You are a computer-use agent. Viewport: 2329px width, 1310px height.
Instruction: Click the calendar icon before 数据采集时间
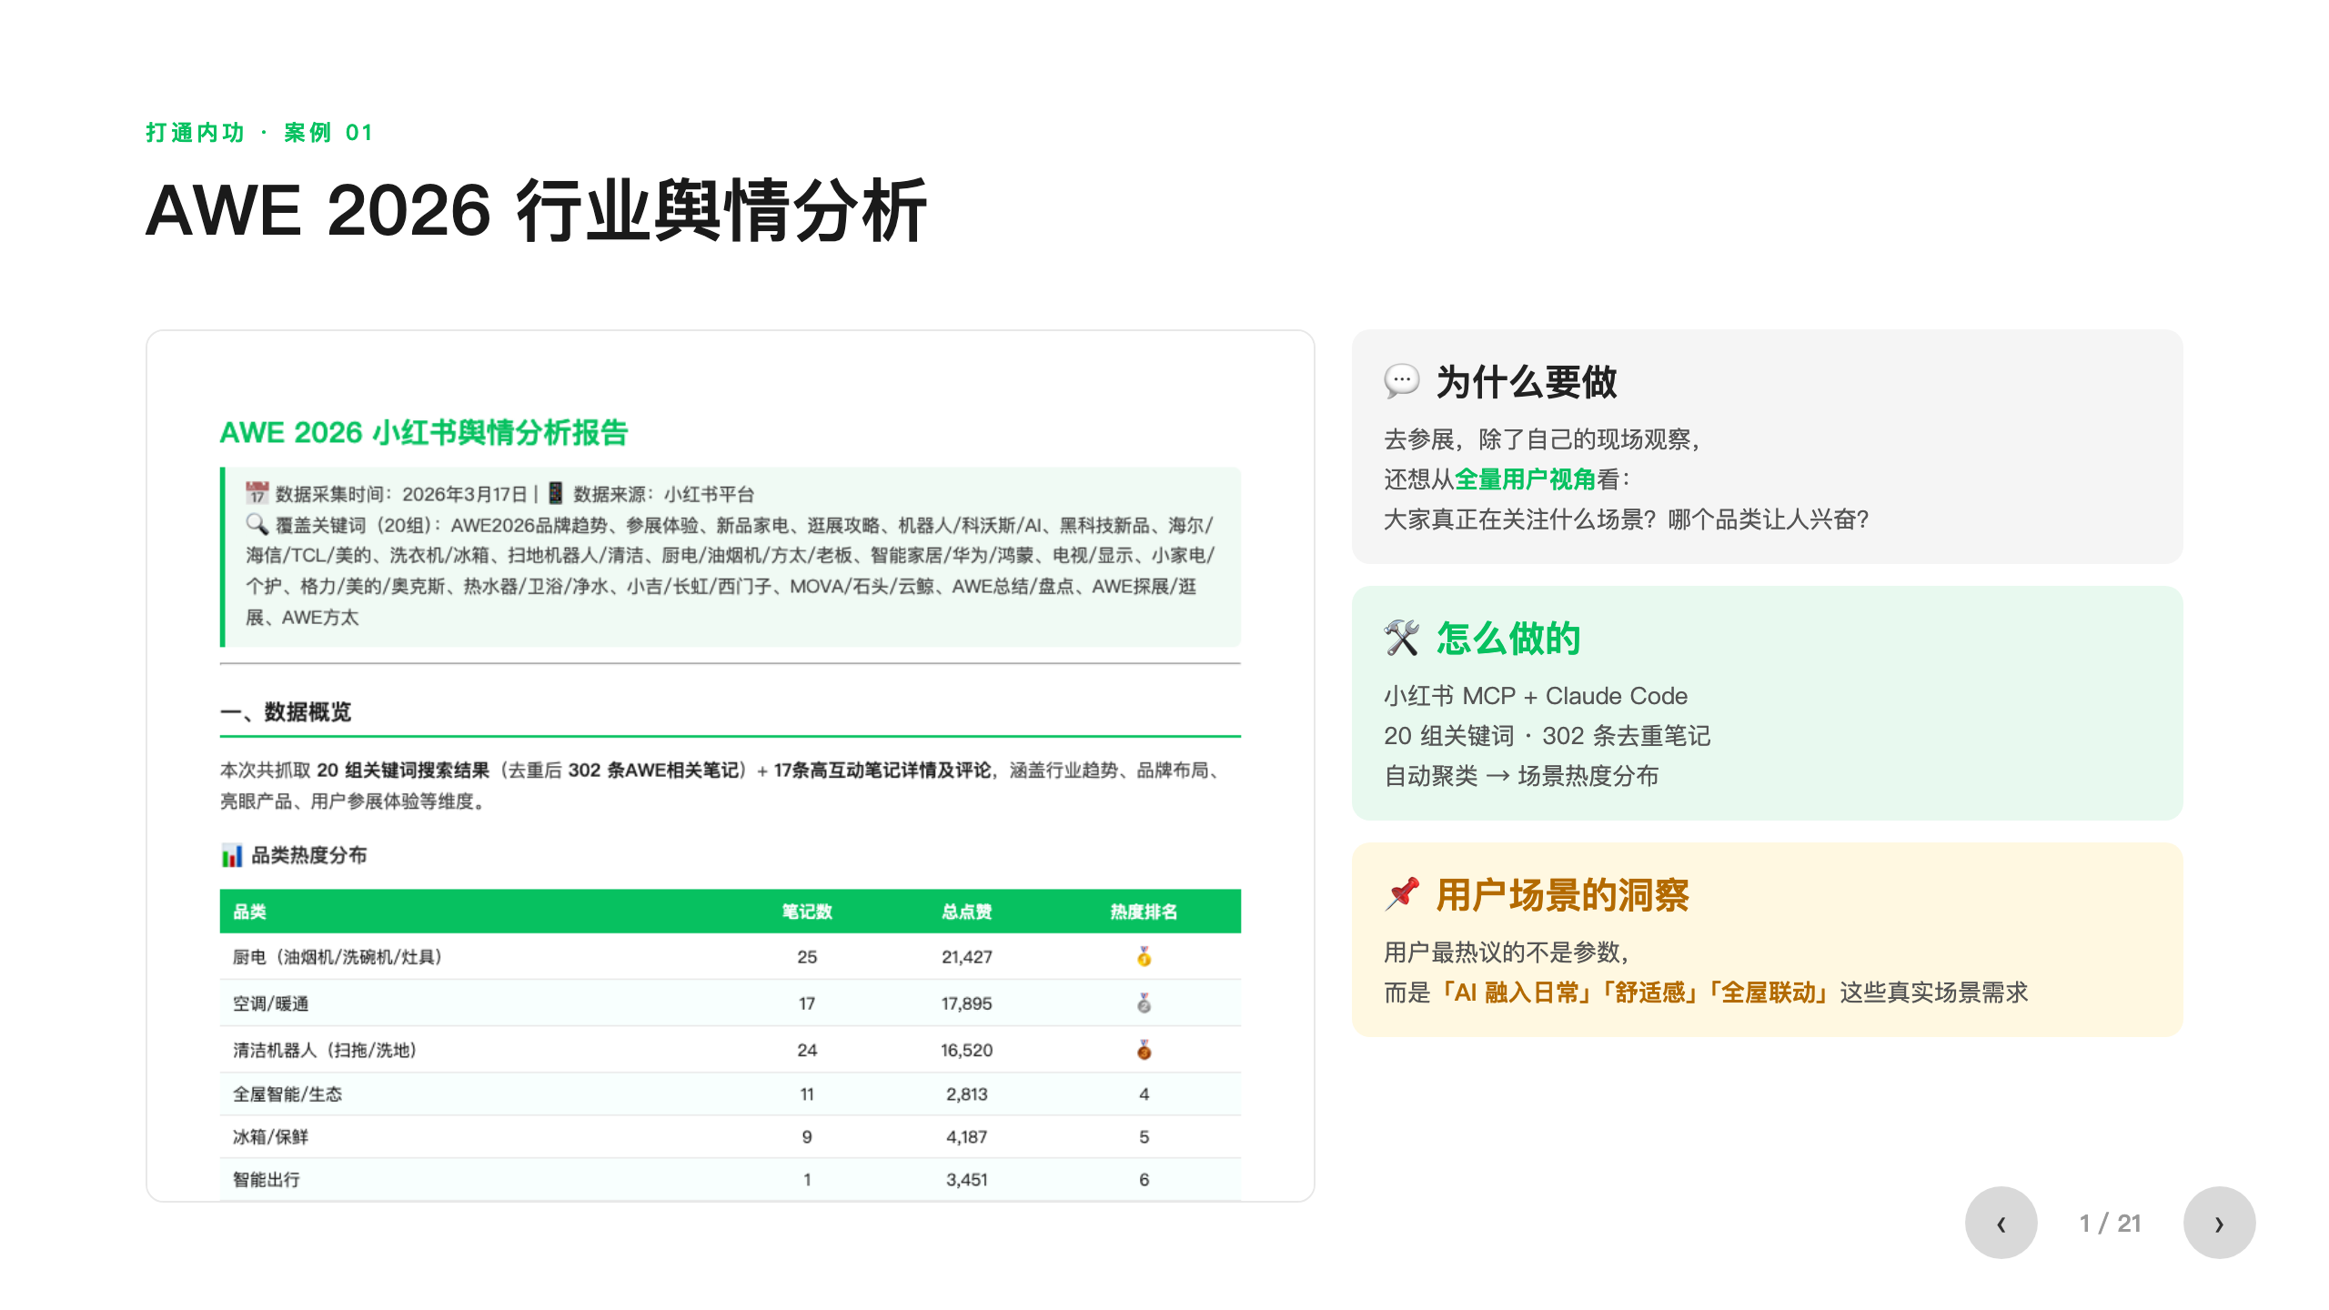257,493
